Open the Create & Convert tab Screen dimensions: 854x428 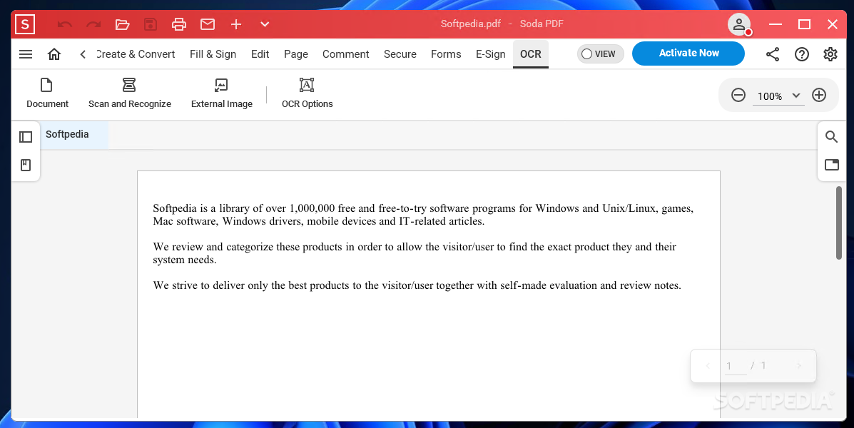point(136,54)
